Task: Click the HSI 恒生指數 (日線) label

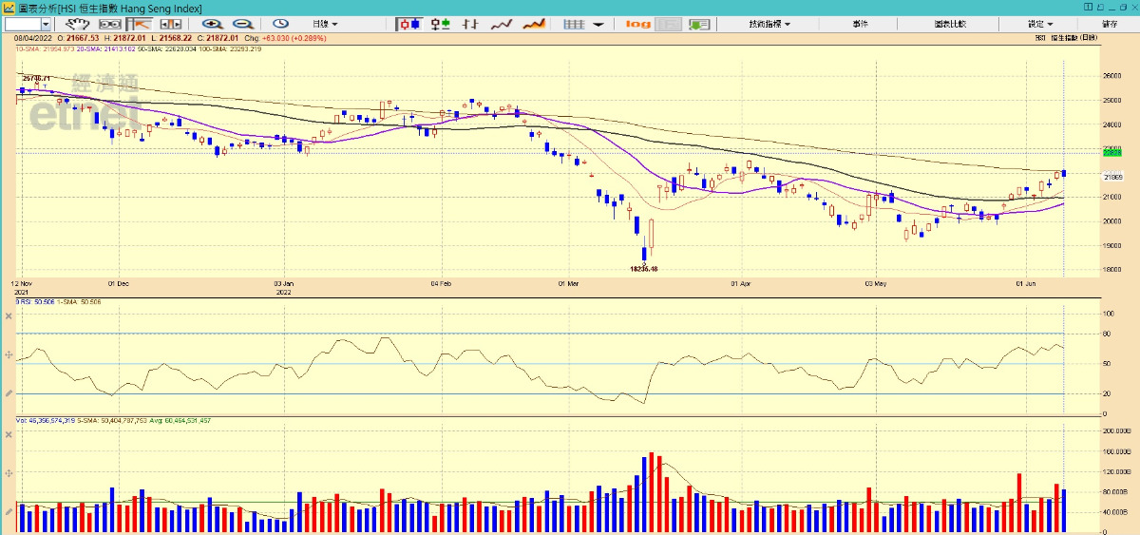Action: [x=1066, y=37]
